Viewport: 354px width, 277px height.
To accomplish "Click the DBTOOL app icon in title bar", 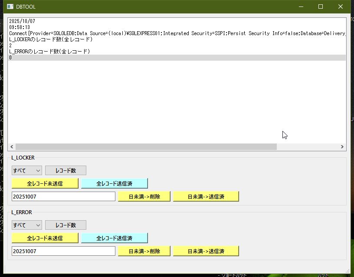I will click(x=10, y=7).
